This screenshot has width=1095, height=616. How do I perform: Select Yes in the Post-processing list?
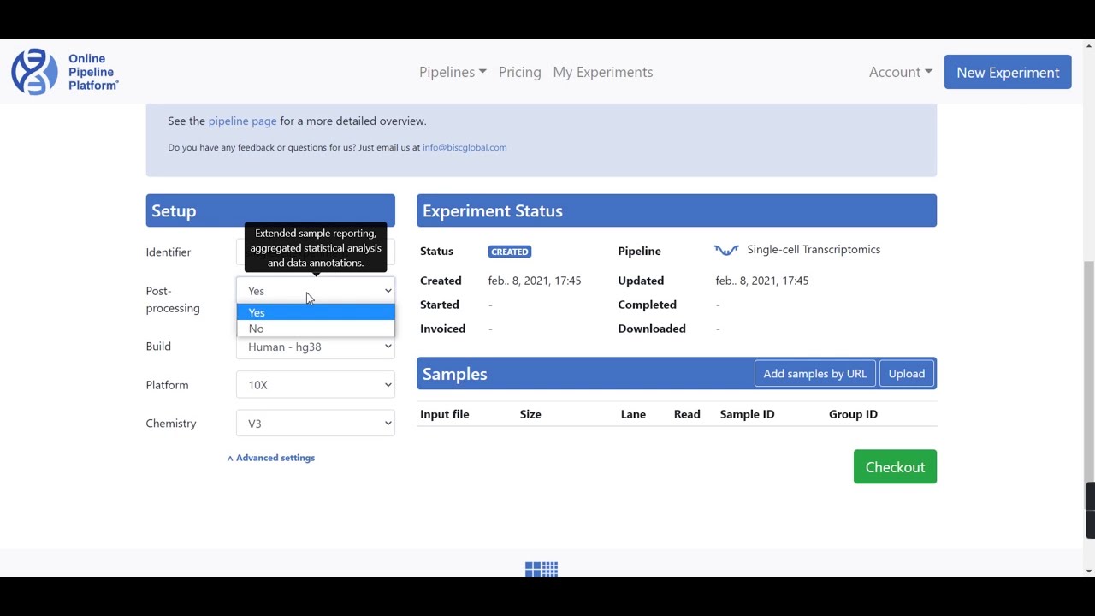point(316,312)
